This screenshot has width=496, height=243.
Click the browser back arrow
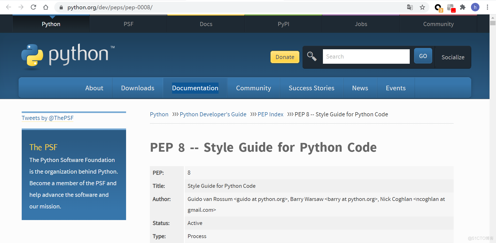point(9,7)
